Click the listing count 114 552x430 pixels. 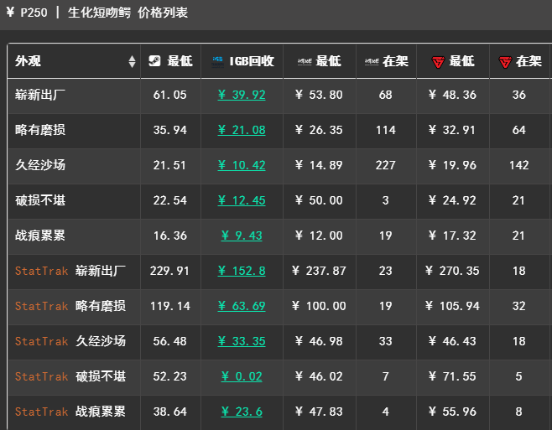(x=386, y=130)
